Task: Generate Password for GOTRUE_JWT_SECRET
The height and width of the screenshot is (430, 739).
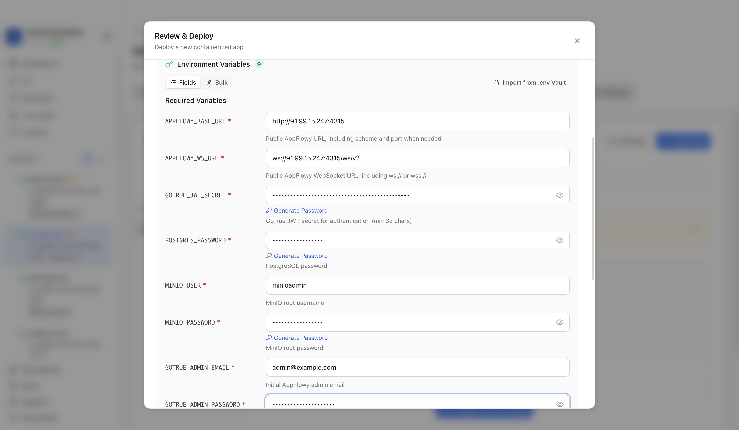Action: pyautogui.click(x=297, y=211)
